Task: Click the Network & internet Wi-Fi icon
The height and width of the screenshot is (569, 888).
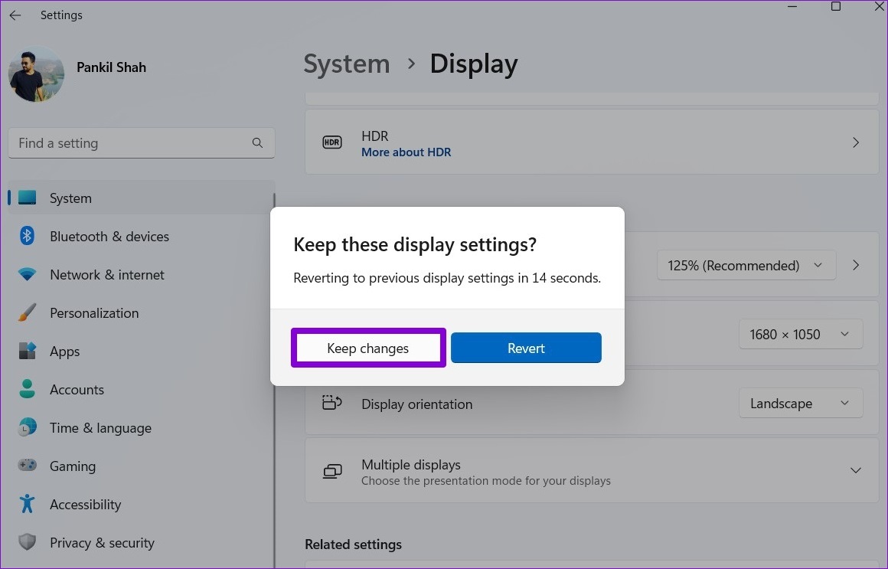Action: [28, 275]
